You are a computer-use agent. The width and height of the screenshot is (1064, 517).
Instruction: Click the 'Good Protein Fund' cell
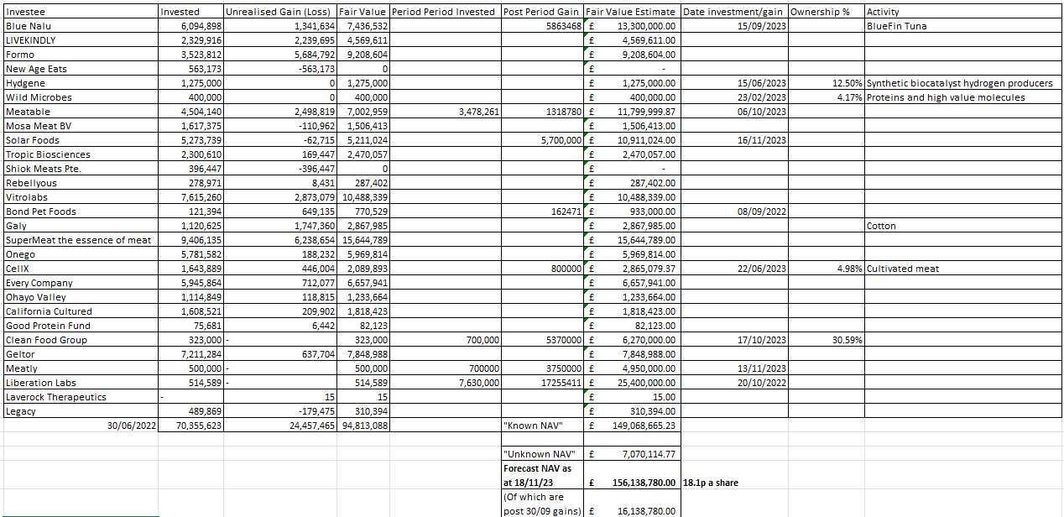click(x=81, y=326)
